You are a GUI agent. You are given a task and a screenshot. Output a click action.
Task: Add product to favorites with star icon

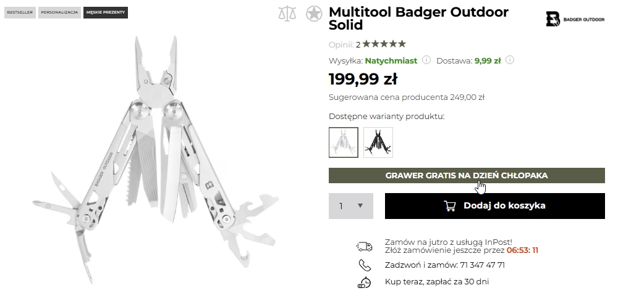point(314,14)
